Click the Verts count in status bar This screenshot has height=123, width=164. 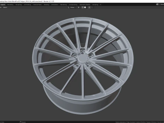coord(141,122)
